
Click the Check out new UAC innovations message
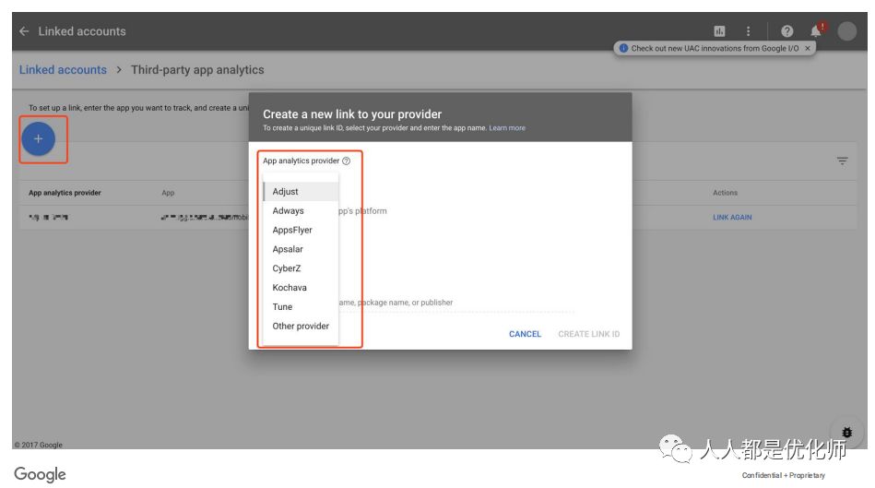click(715, 49)
